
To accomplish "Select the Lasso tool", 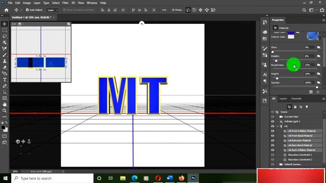I will [5, 36].
